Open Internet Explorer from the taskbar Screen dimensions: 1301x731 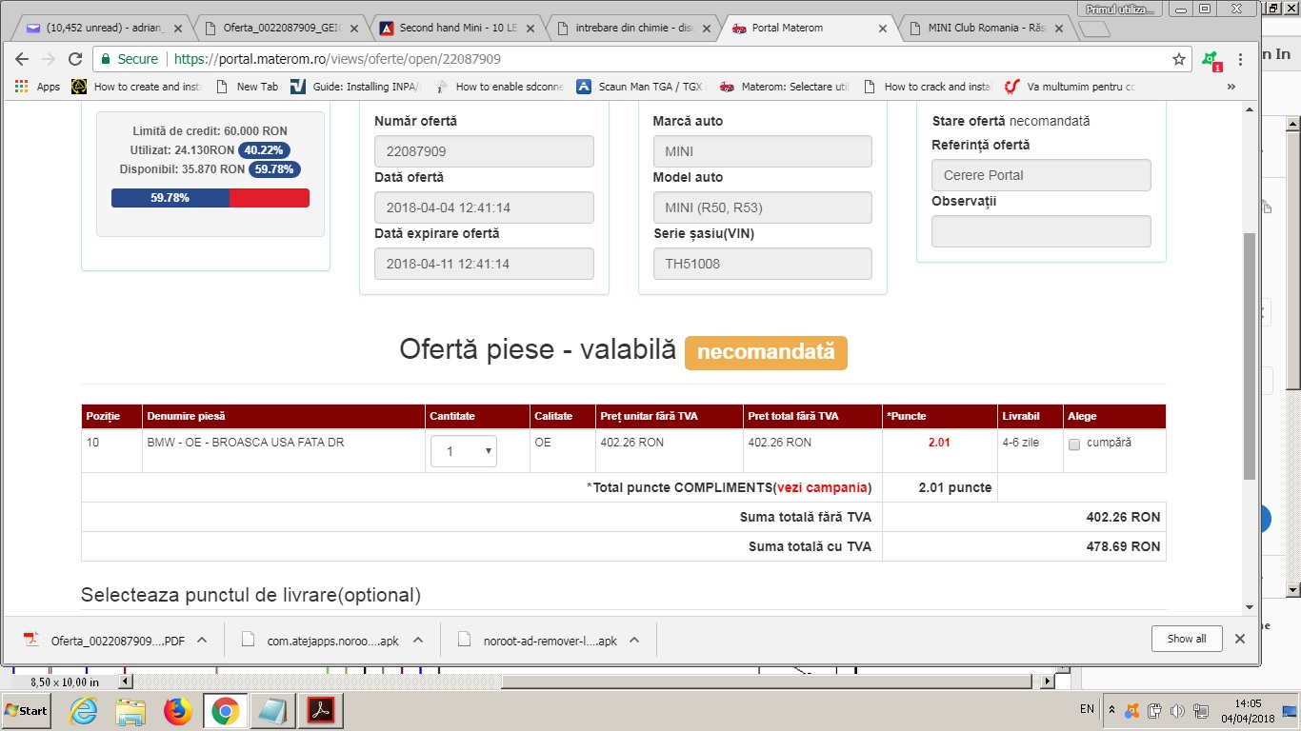click(x=84, y=711)
